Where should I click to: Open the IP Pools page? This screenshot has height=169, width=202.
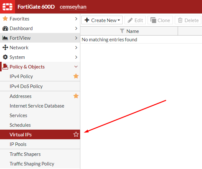(40, 144)
